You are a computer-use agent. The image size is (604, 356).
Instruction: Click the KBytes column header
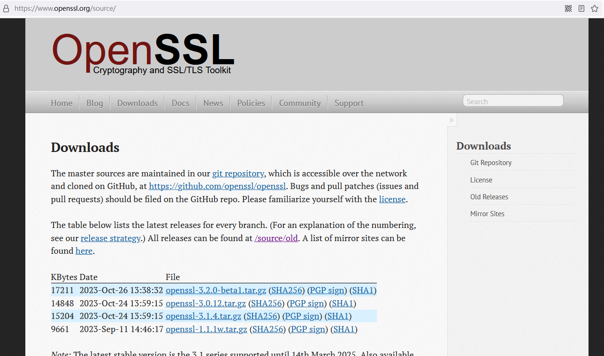(x=64, y=277)
